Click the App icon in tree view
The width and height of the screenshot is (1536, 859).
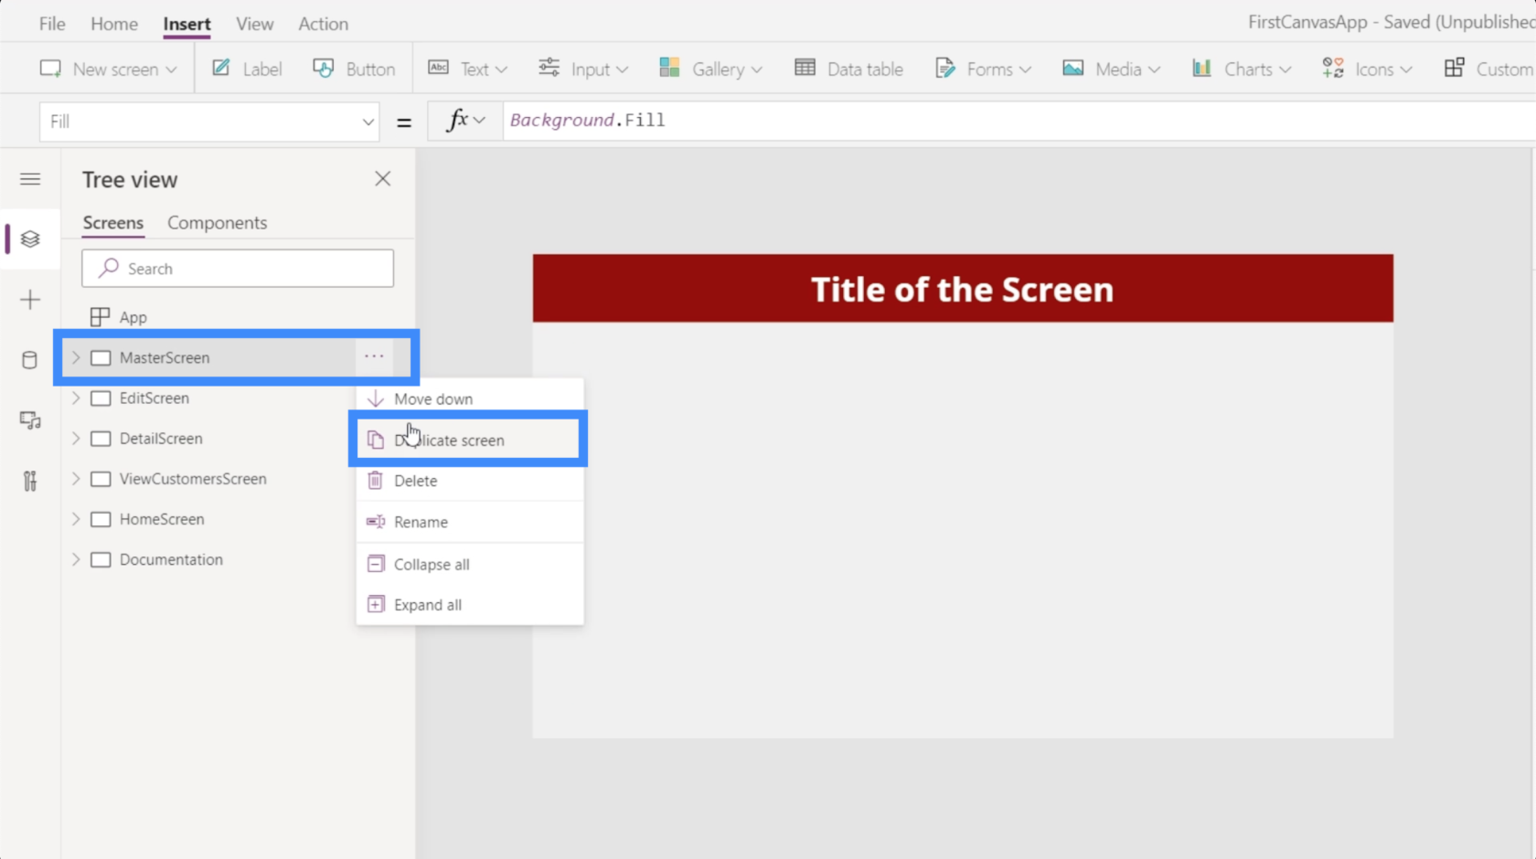click(x=100, y=317)
